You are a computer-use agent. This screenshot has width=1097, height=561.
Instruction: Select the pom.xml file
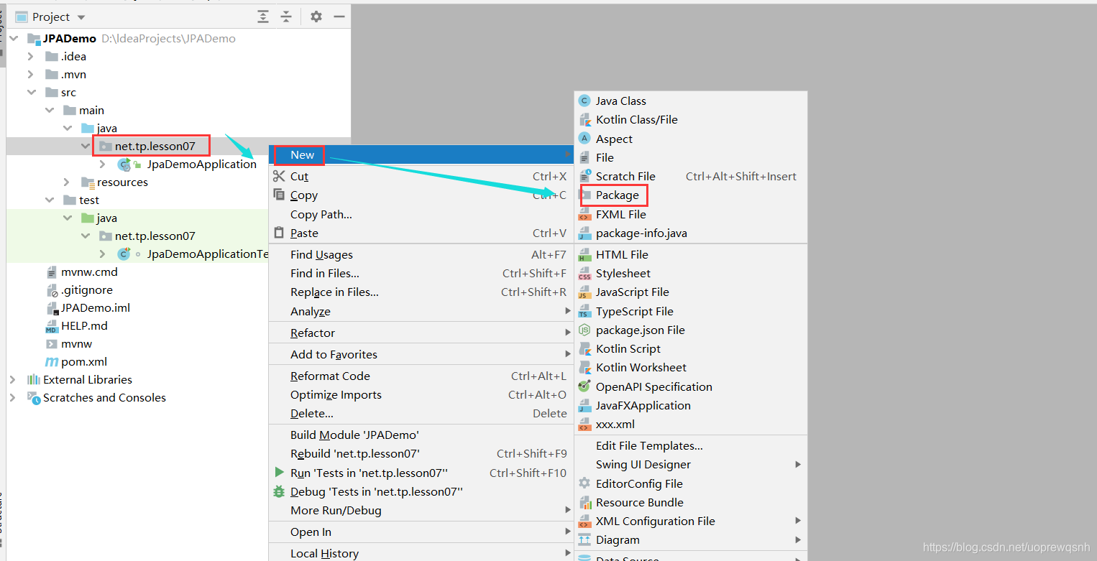click(x=84, y=361)
